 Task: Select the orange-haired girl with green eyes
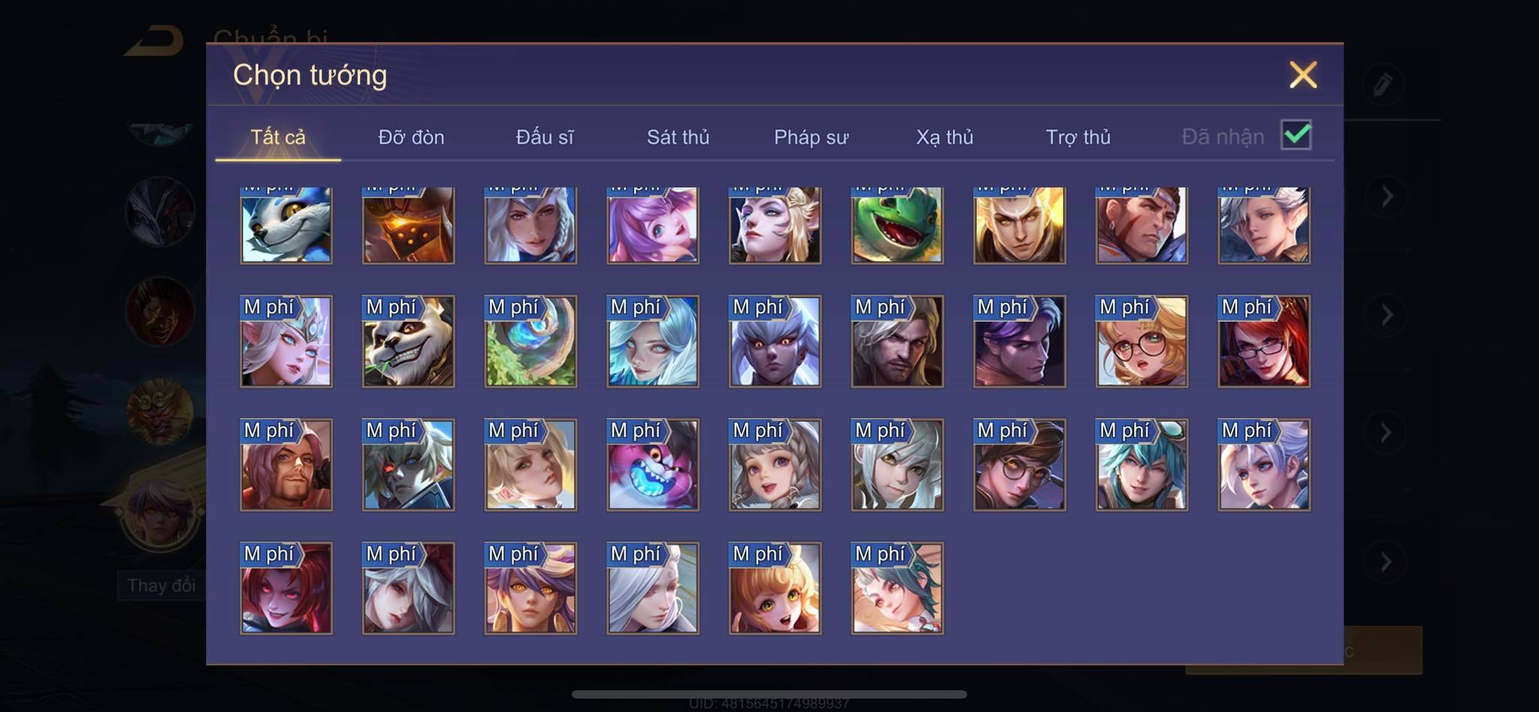point(775,588)
